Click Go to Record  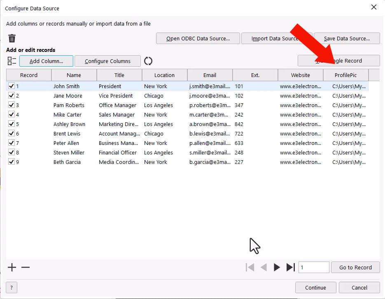(355, 267)
